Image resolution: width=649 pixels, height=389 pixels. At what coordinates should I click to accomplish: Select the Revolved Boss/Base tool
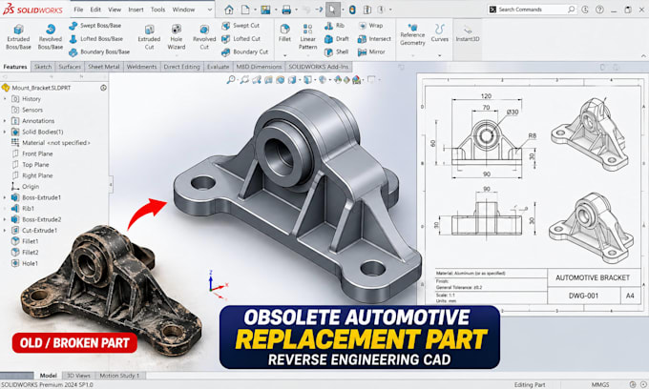(50, 37)
